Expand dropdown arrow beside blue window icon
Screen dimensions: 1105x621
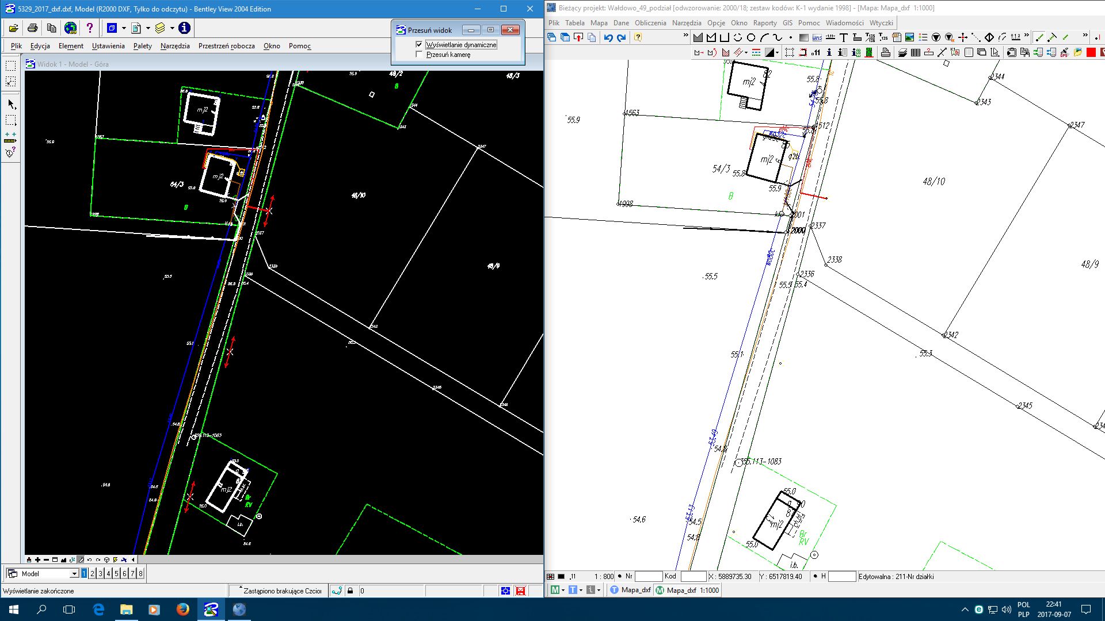point(124,28)
